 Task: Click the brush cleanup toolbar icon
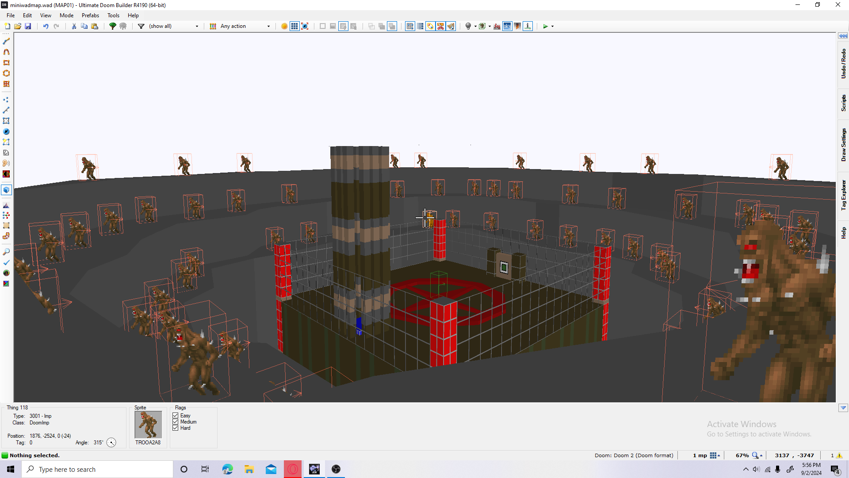(x=451, y=26)
